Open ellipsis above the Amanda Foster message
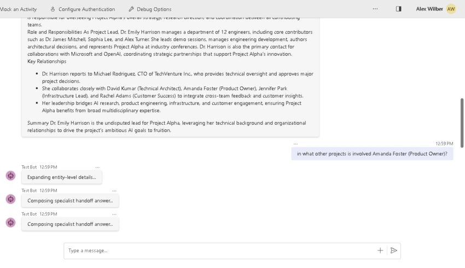The width and height of the screenshot is (465, 268). (295, 144)
